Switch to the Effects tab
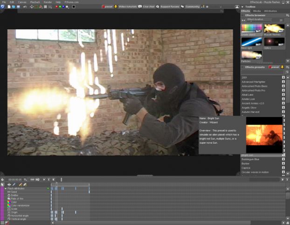The image size is (290, 225). tap(245, 11)
